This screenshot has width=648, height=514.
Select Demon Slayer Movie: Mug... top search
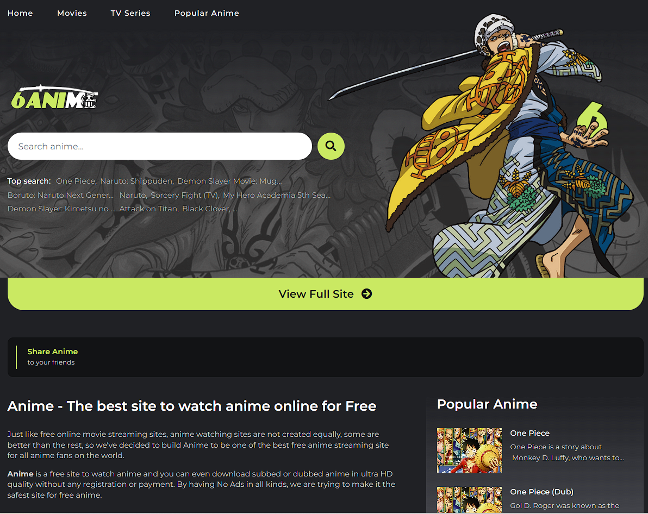click(x=229, y=181)
